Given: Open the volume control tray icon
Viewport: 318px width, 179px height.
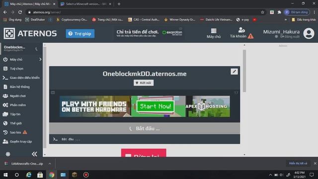Looking at the screenshot, I should pos(281,175).
